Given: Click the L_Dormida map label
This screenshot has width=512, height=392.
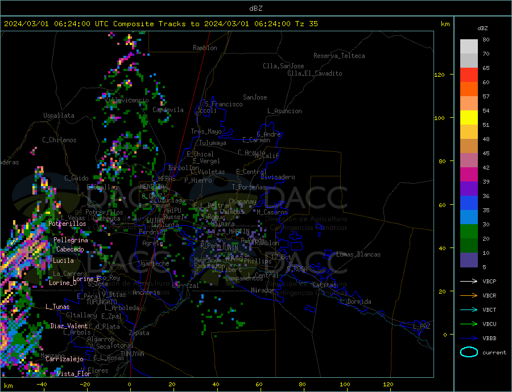Looking at the screenshot, I should [356, 302].
